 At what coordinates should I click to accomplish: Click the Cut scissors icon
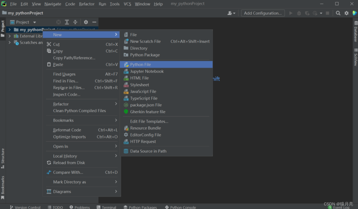(x=49, y=44)
